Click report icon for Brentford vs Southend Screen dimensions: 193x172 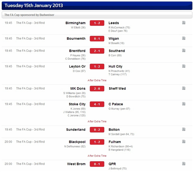coord(184,51)
